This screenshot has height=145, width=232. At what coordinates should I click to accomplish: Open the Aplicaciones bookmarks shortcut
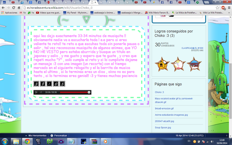click(9, 13)
